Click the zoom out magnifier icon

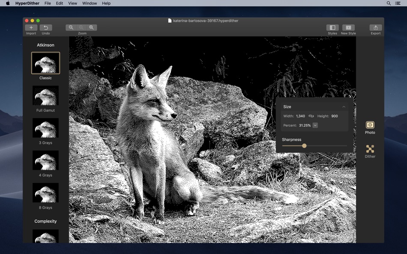click(71, 27)
